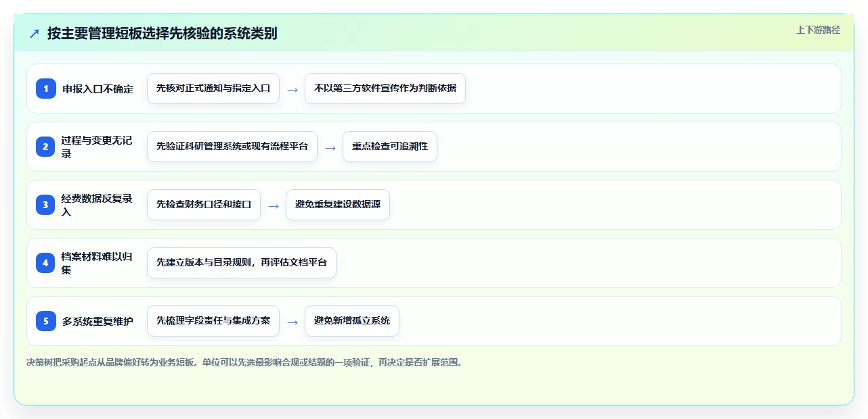Click the footer note starting with 决策树把采购起点
The width and height of the screenshot is (868, 419).
point(244,362)
